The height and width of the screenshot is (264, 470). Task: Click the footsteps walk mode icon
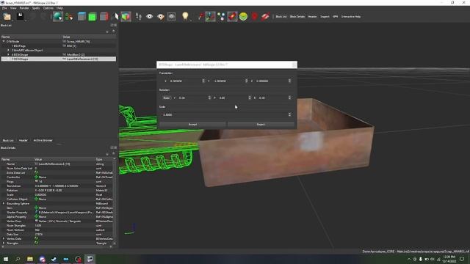(x=138, y=16)
